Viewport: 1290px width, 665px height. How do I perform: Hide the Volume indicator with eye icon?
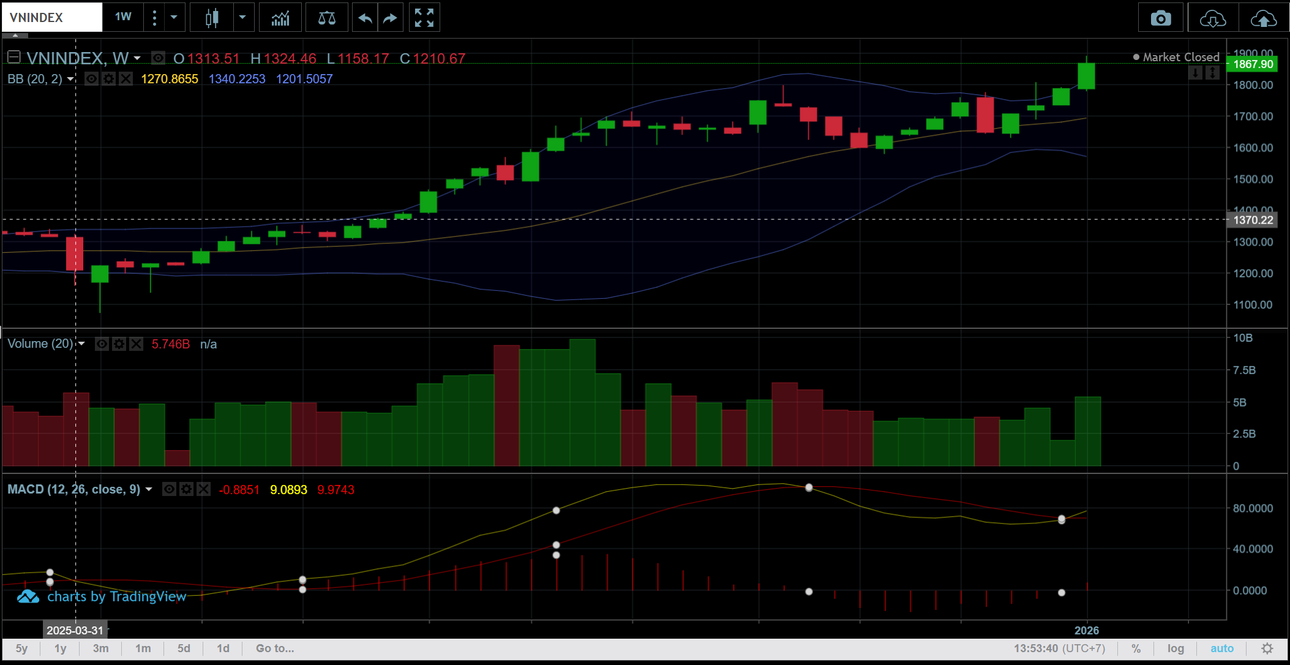102,344
